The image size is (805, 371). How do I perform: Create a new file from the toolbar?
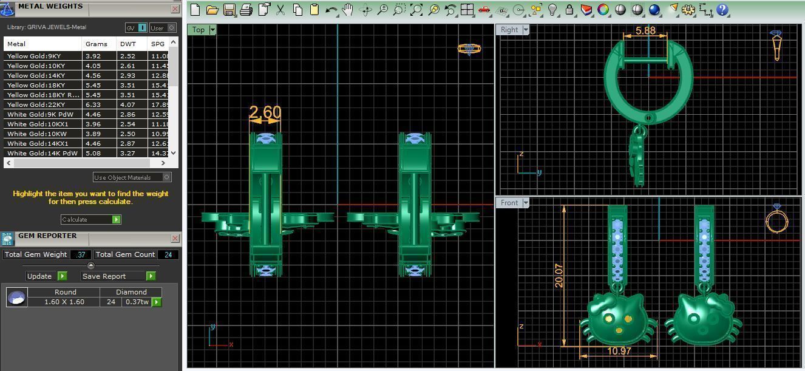195,10
